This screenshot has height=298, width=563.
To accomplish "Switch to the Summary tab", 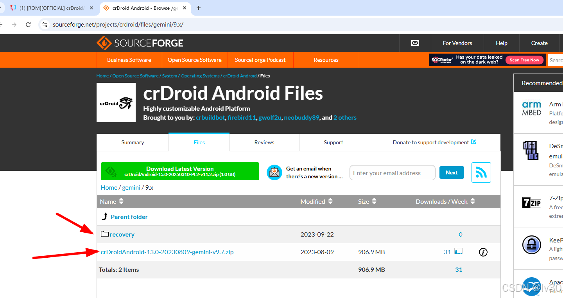I will point(133,142).
